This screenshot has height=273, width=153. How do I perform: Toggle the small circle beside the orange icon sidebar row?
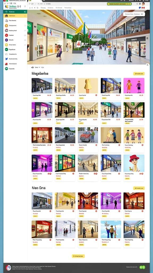25,26
